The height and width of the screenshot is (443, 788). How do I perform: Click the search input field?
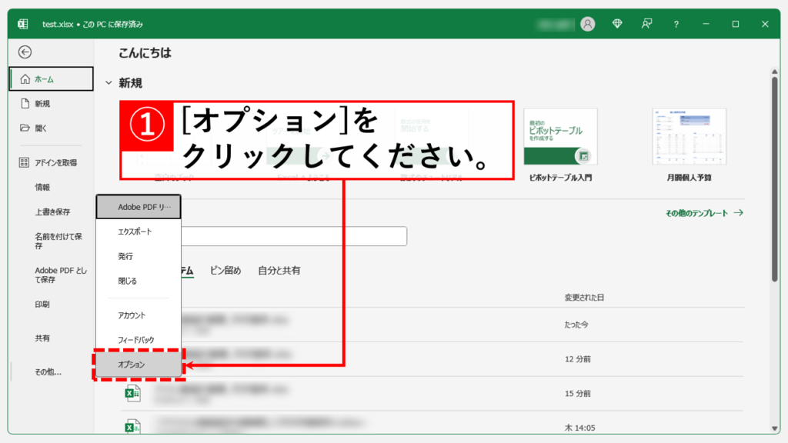[x=292, y=236]
